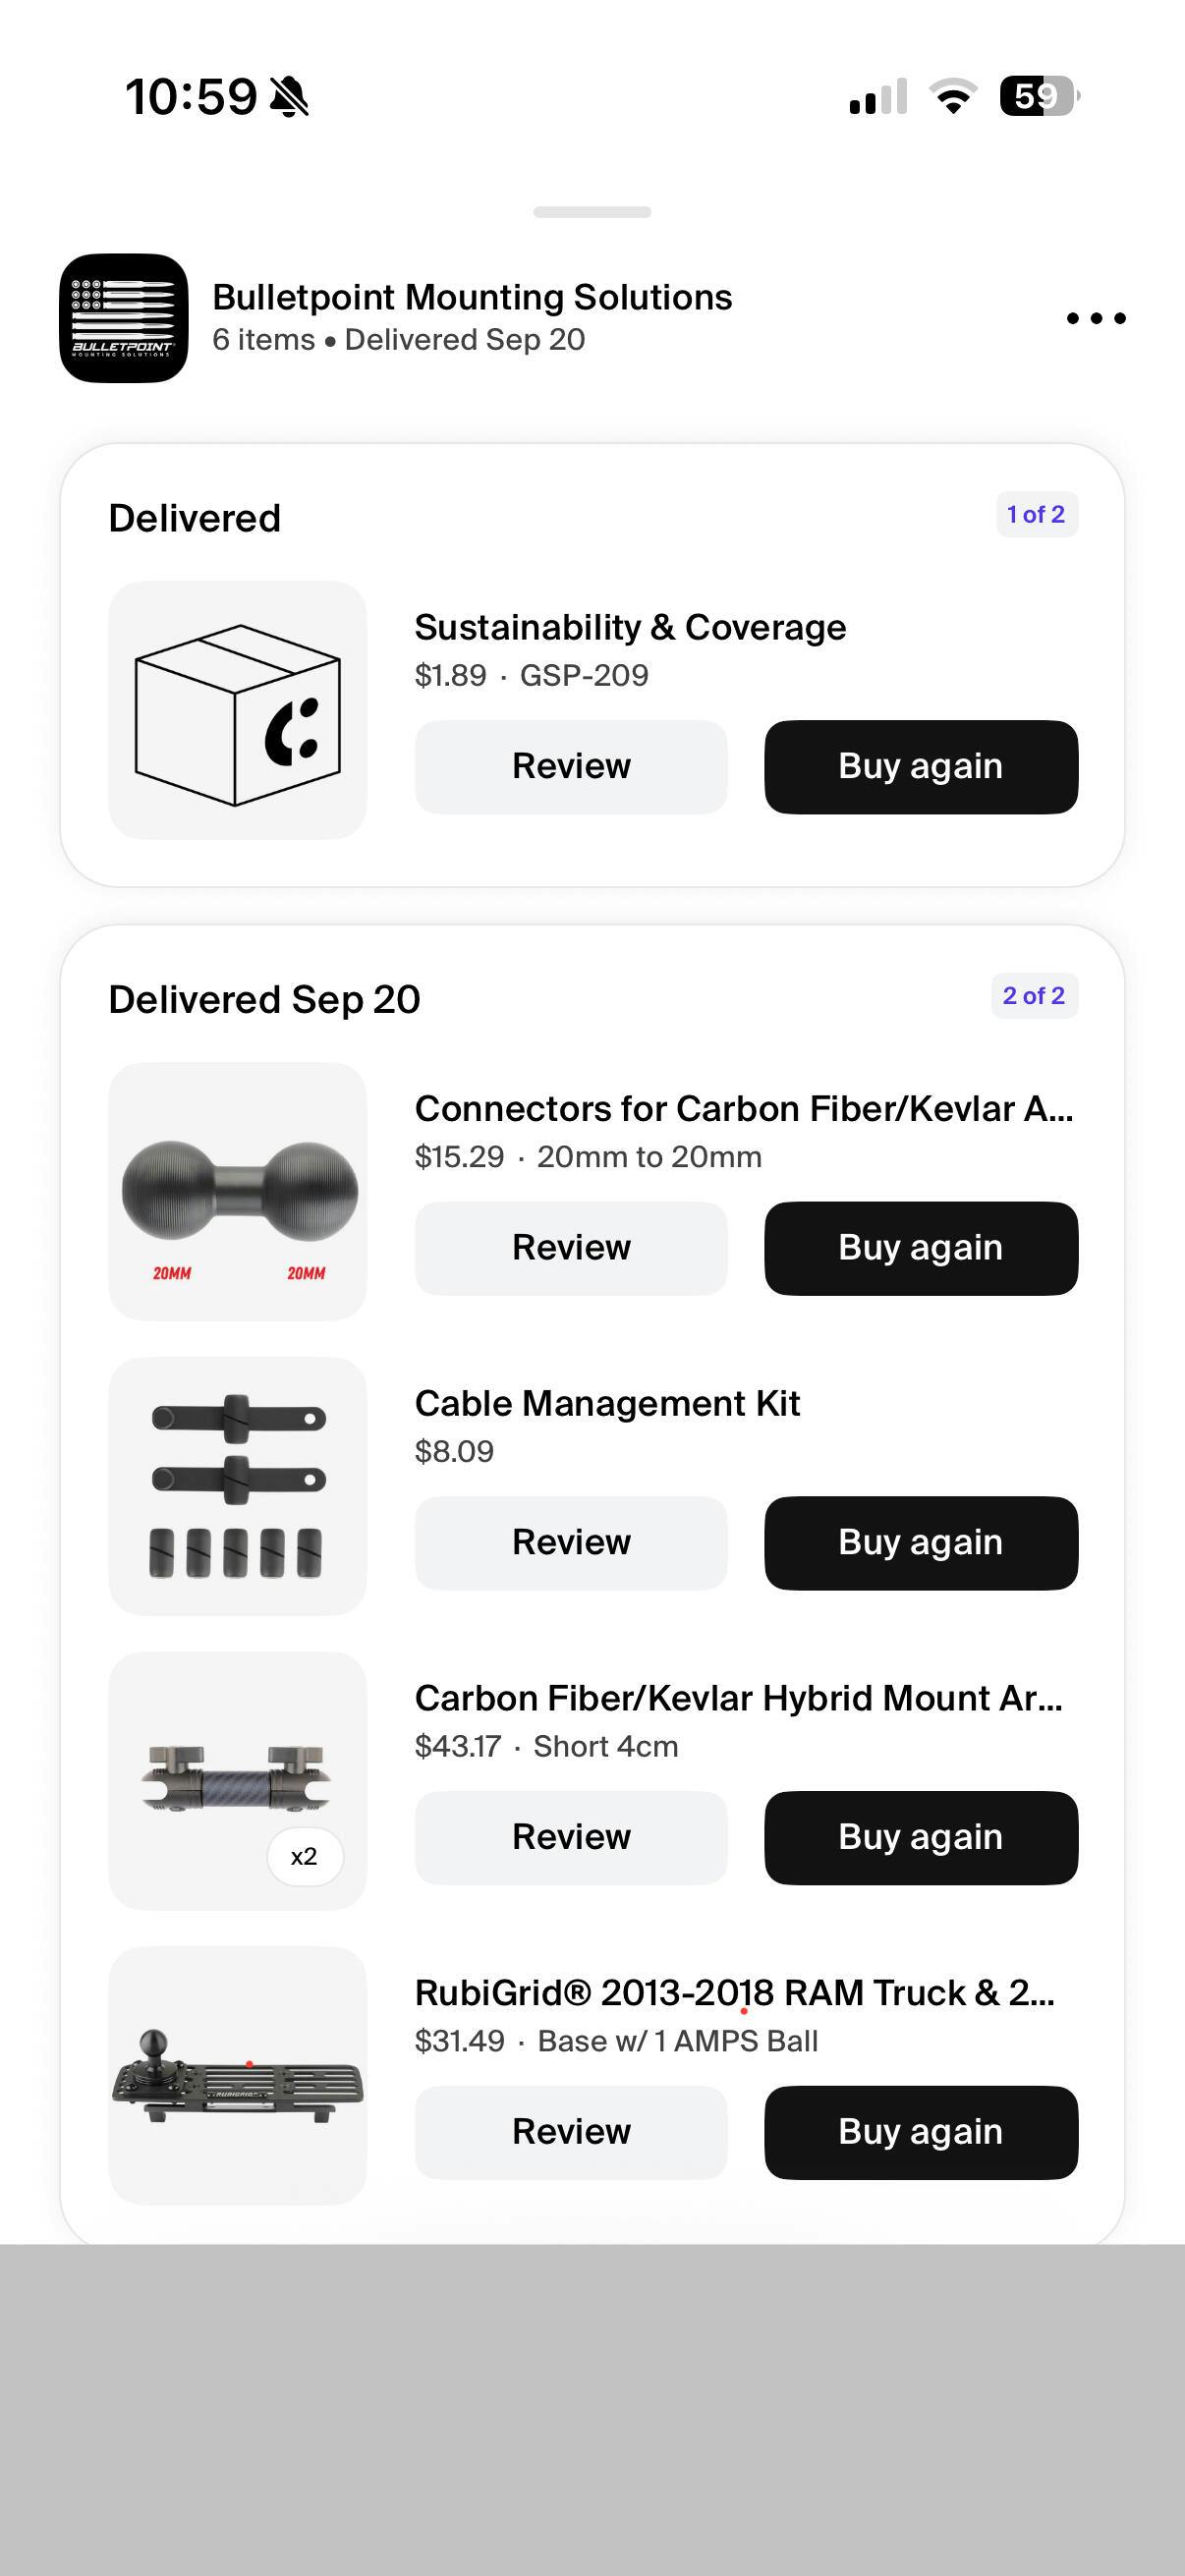Tap the "1 of 2" shipment badge
This screenshot has height=2576, width=1185.
pyautogui.click(x=1036, y=515)
